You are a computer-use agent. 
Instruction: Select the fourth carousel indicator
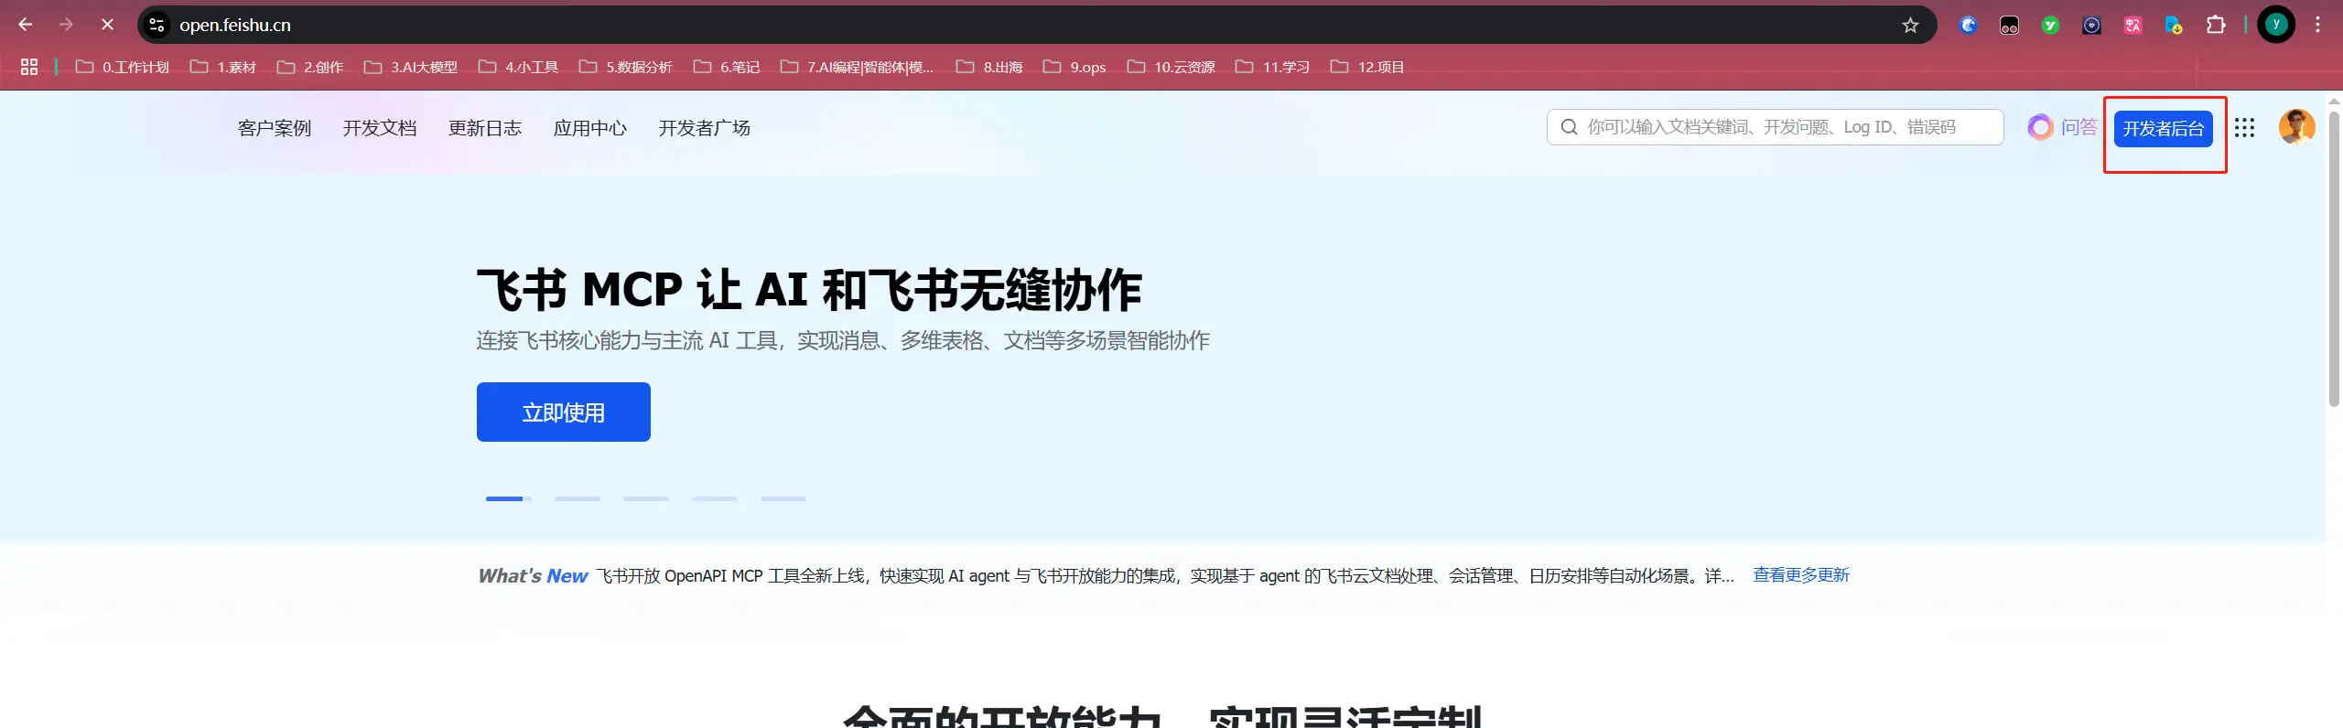715,498
